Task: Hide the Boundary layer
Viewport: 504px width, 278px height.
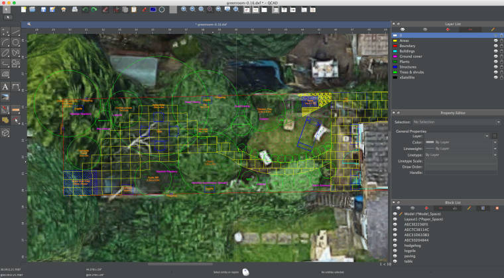Action: pyautogui.click(x=495, y=46)
